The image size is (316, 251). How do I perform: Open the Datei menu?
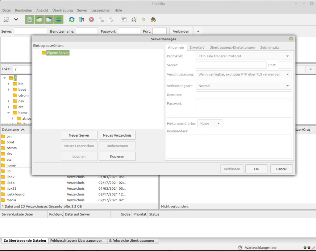[6, 10]
